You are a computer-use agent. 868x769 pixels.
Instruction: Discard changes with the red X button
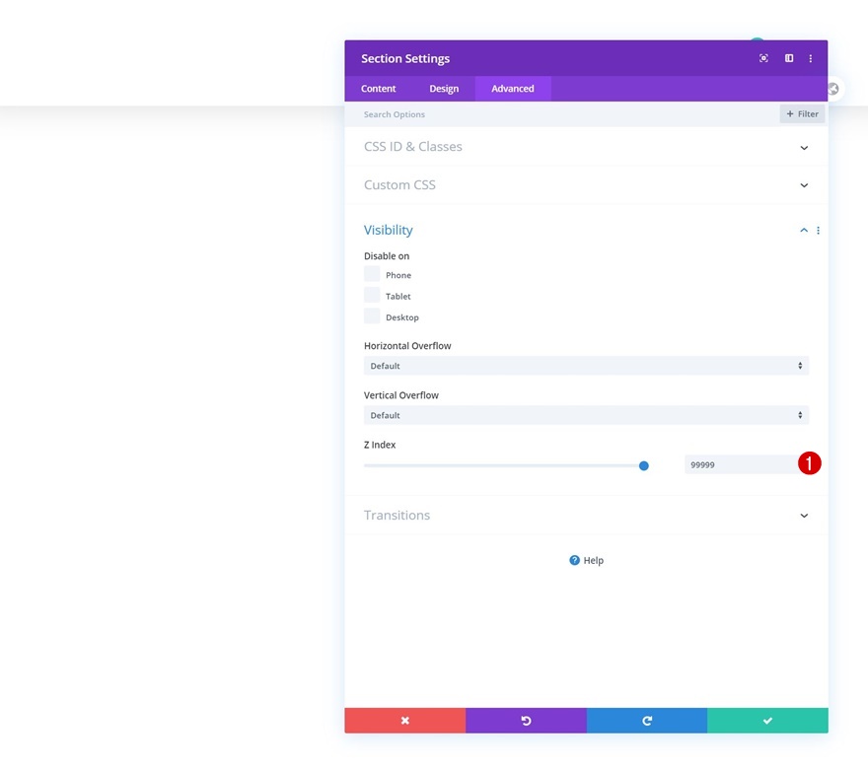[x=405, y=721]
